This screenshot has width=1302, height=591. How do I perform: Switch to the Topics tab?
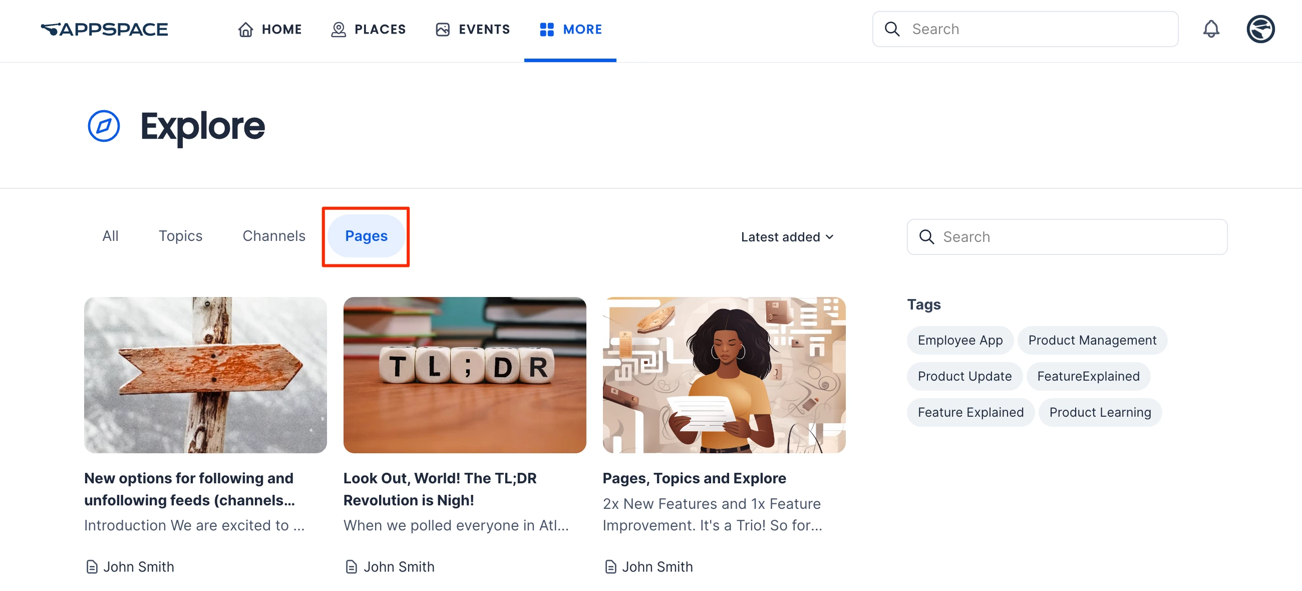coord(180,236)
